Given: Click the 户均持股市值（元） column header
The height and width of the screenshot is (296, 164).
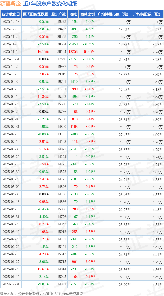Looking at the screenshot, I should pos(113,14).
